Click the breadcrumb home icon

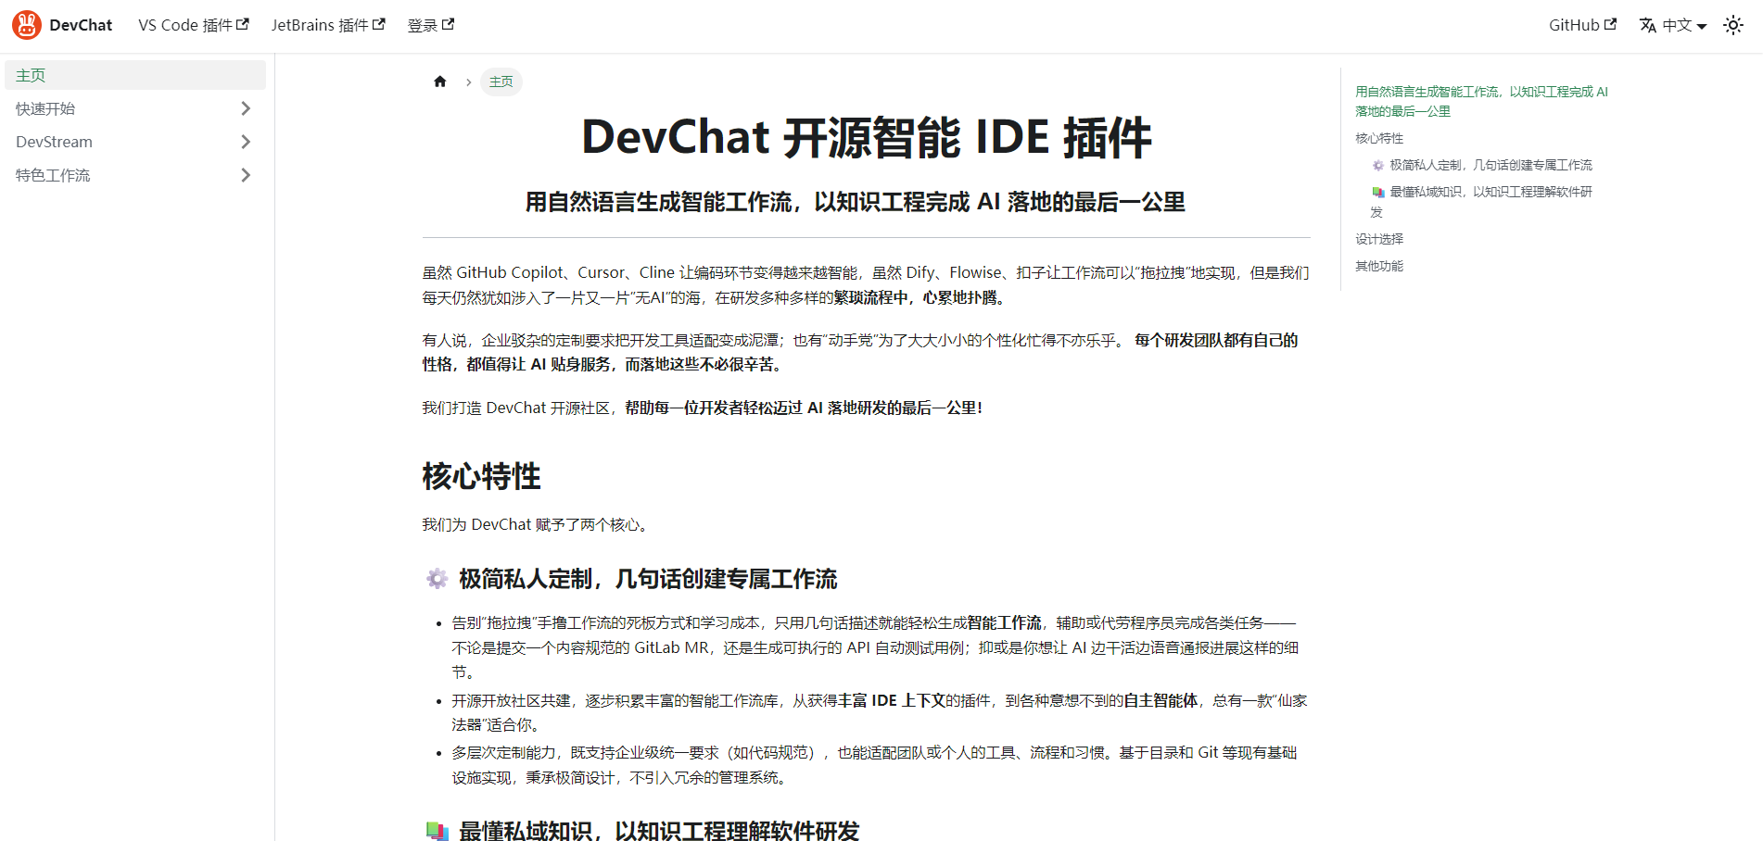tap(440, 82)
